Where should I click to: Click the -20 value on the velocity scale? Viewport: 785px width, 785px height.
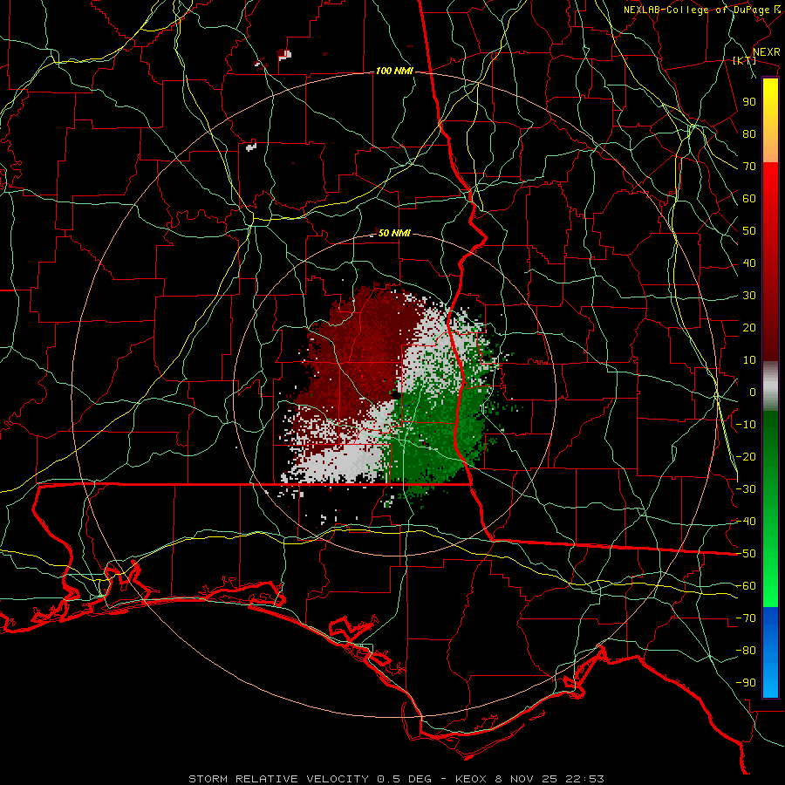tap(746, 457)
